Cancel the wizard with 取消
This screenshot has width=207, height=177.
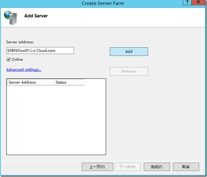click(x=186, y=167)
